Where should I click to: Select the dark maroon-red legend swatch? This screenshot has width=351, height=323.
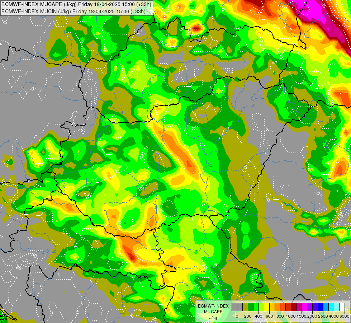click(294, 307)
